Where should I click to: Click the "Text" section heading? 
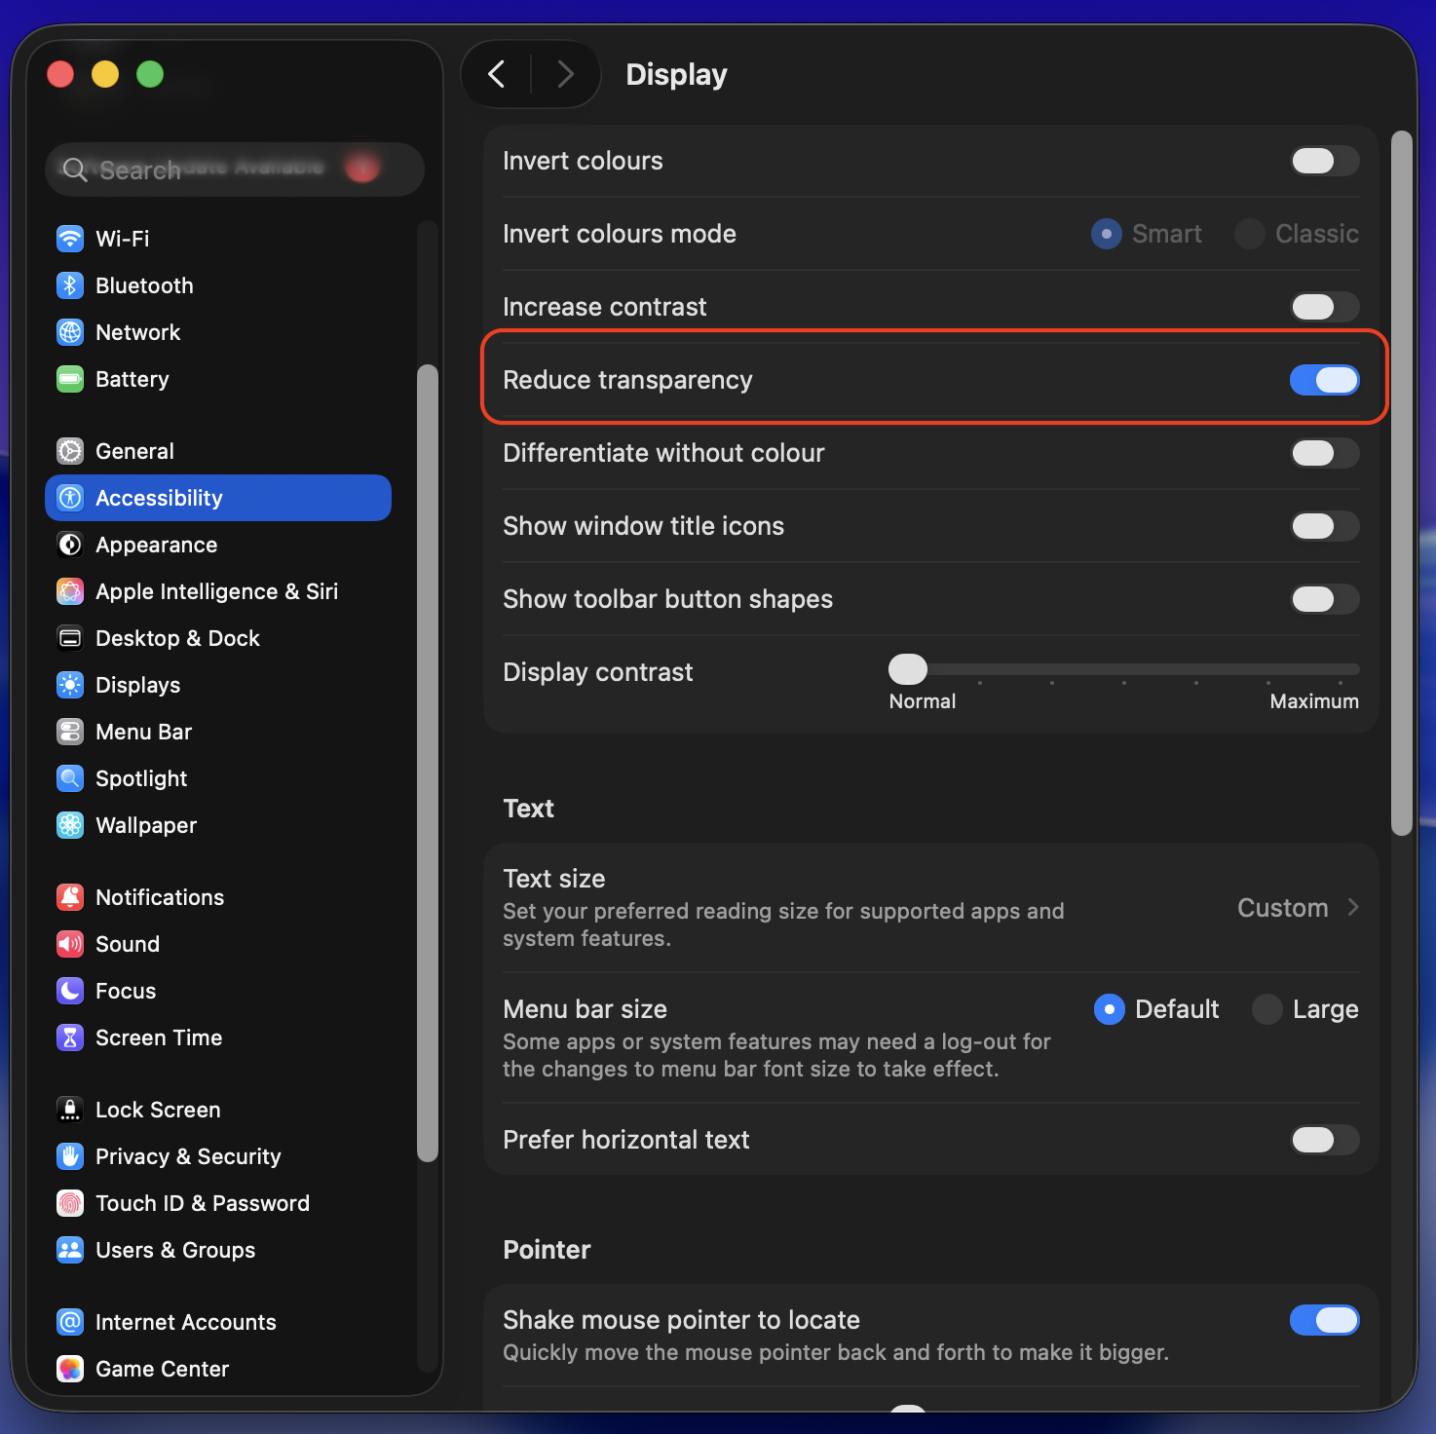pyautogui.click(x=528, y=809)
